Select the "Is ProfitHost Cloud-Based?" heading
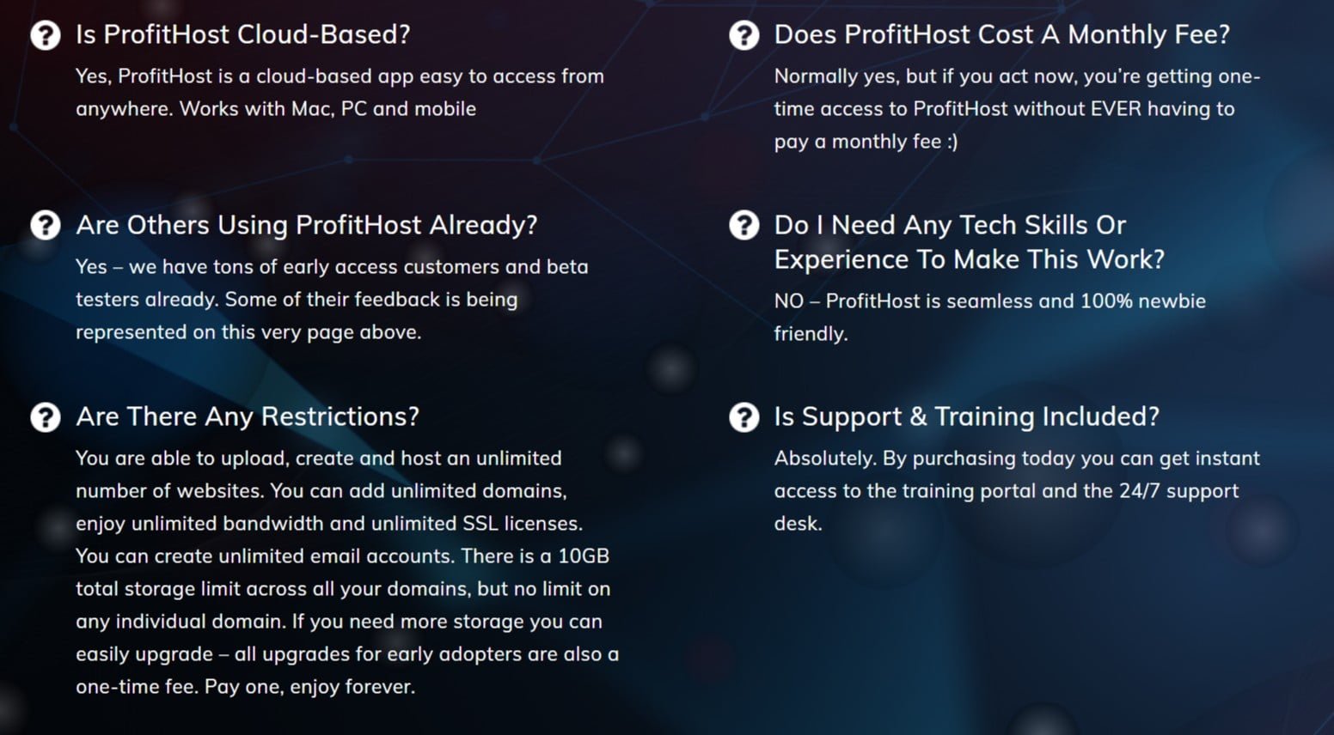The width and height of the screenshot is (1334, 735). (243, 34)
